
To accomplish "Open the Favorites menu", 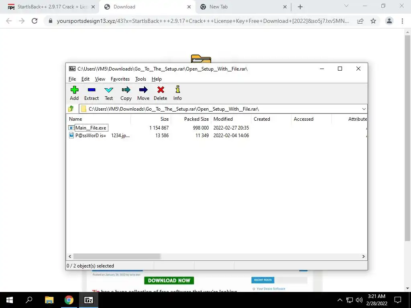I will click(x=120, y=79).
